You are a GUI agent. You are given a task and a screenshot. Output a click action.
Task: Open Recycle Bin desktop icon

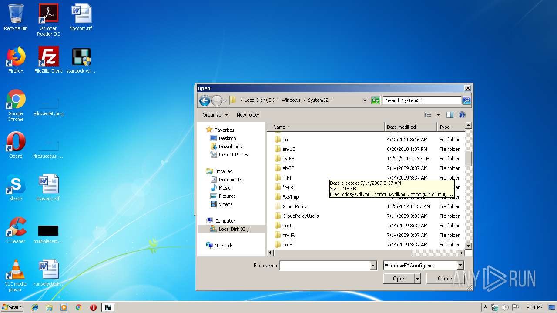(16, 17)
